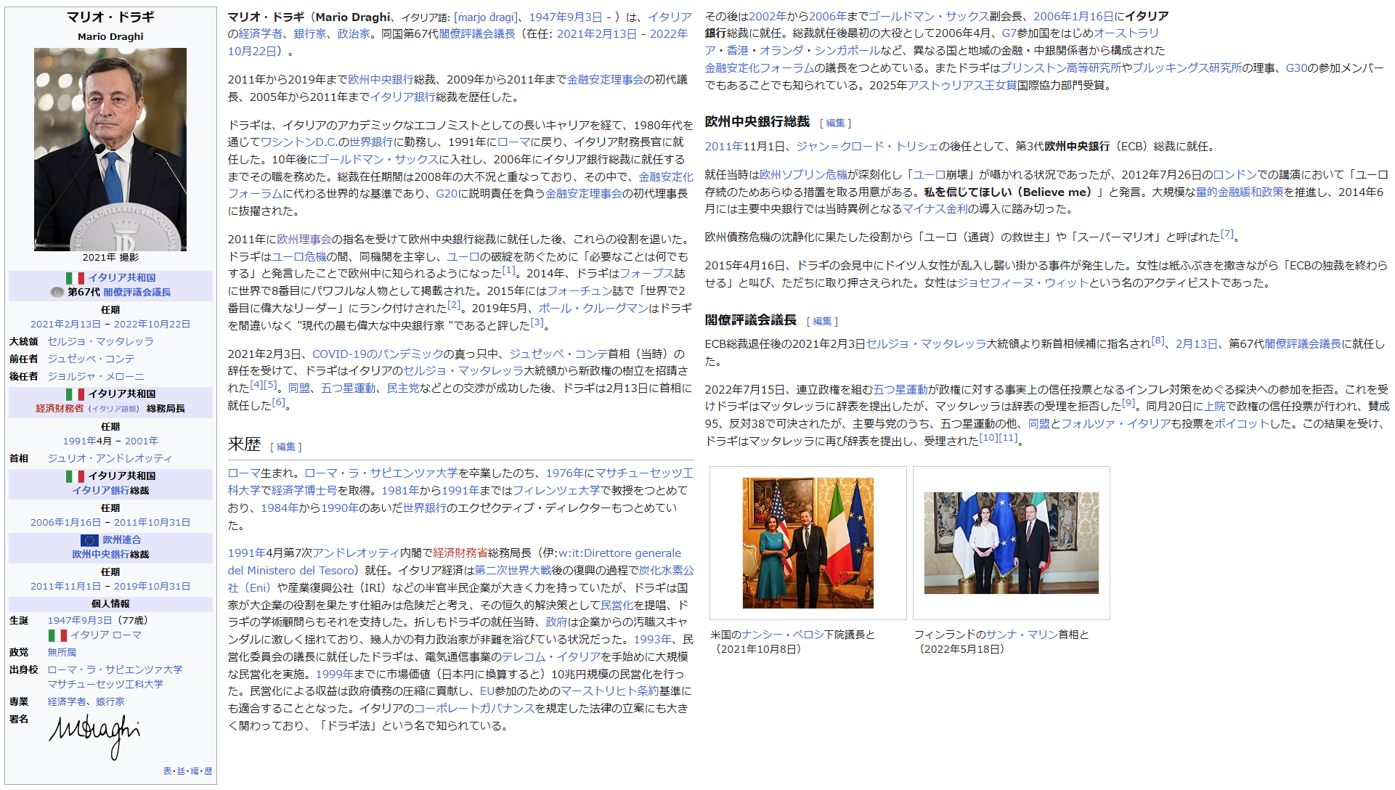Image resolution: width=1395 pixels, height=790 pixels.
Task: Open ポール・クルーグマン link
Action: point(593,309)
